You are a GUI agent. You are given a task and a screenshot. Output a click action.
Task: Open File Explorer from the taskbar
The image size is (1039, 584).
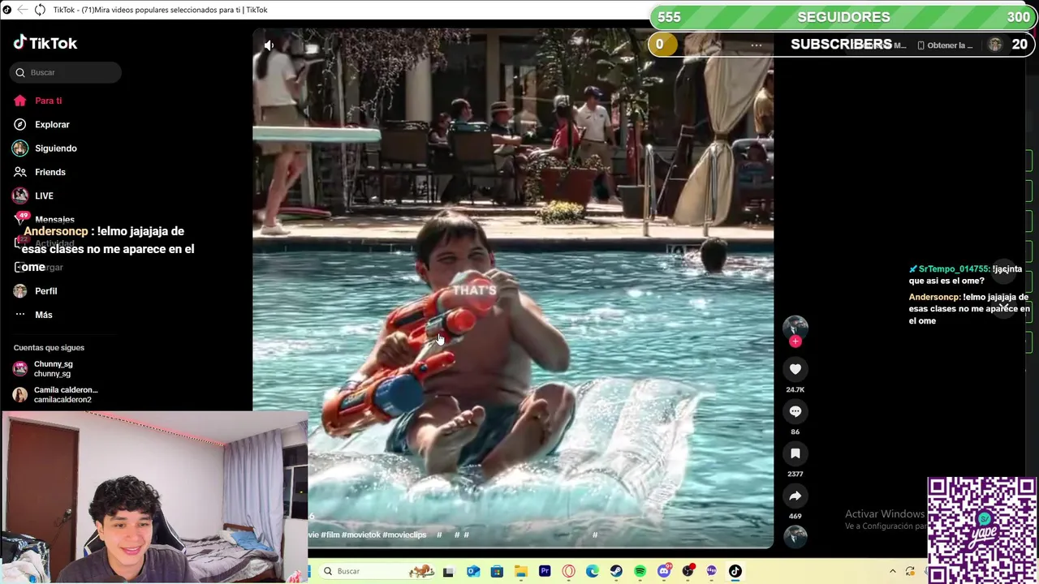pos(521,571)
